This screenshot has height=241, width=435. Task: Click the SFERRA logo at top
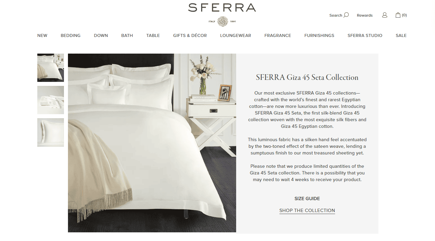click(222, 8)
